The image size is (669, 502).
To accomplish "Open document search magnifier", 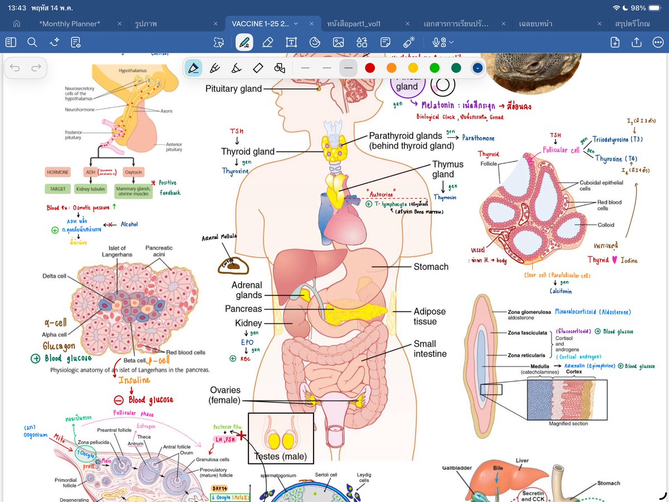I will coord(32,42).
